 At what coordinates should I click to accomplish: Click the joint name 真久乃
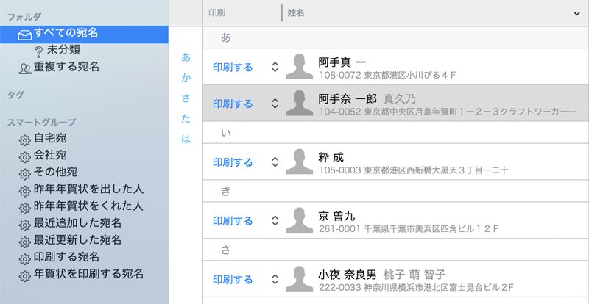pyautogui.click(x=400, y=99)
